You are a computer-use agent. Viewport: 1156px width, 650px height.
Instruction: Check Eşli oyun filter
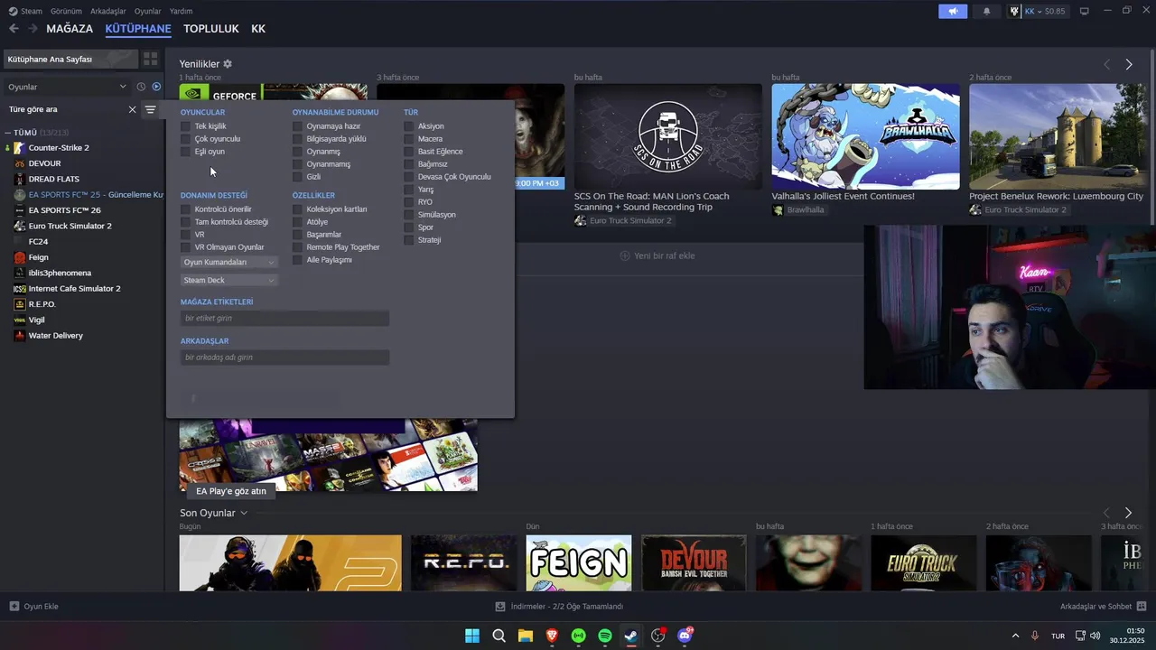pyautogui.click(x=186, y=152)
